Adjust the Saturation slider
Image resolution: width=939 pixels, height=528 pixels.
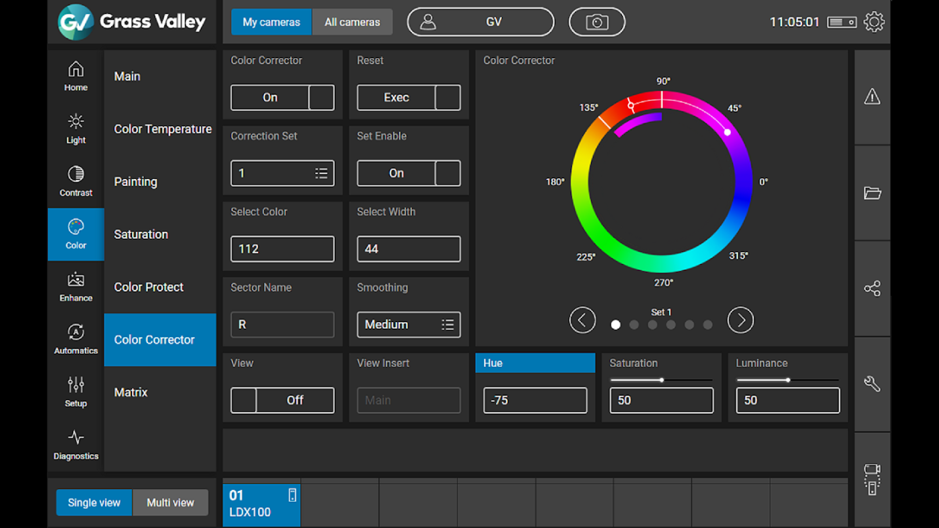tap(662, 380)
